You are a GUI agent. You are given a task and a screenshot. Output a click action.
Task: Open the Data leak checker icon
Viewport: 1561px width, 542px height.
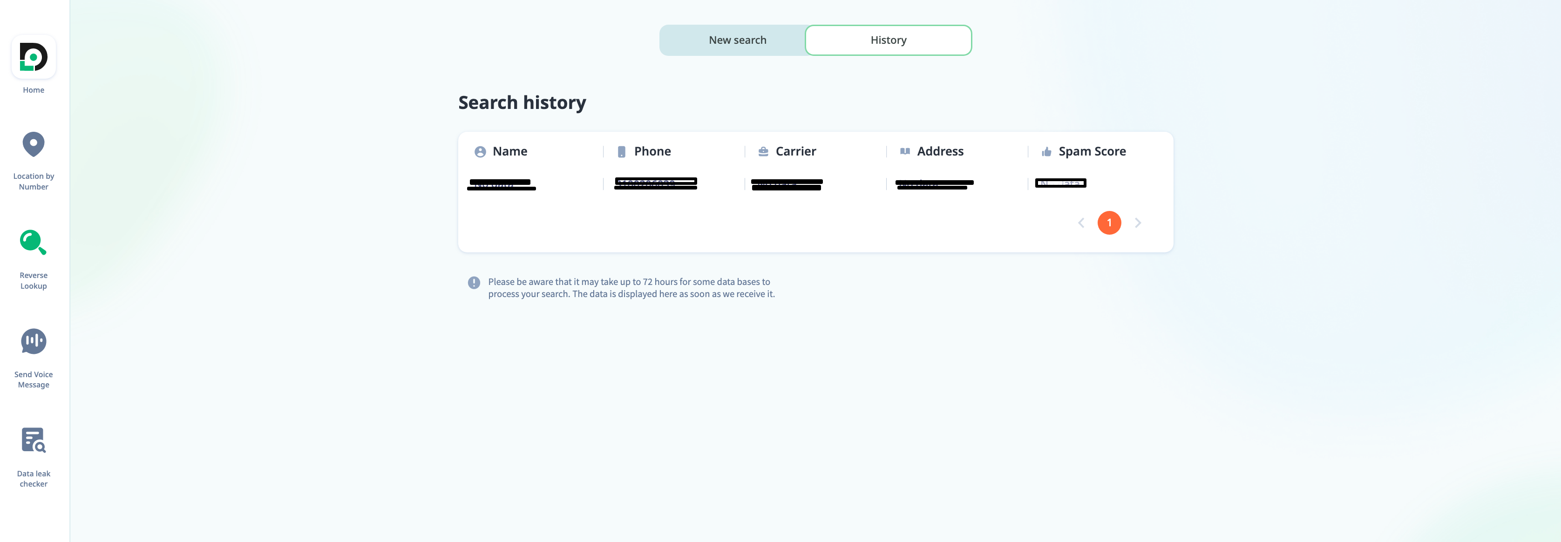click(x=34, y=440)
